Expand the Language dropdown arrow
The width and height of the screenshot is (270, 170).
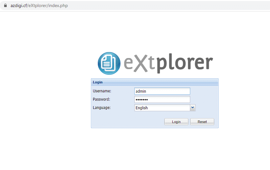pyautogui.click(x=192, y=108)
